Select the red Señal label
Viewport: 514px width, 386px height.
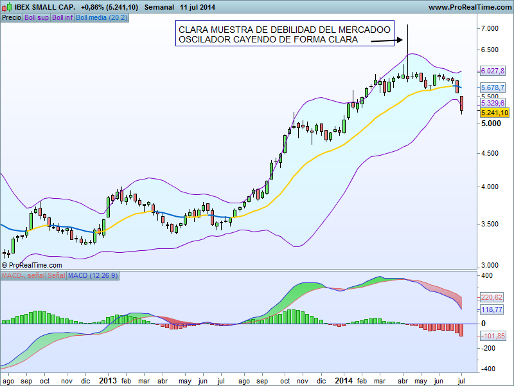coord(57,275)
